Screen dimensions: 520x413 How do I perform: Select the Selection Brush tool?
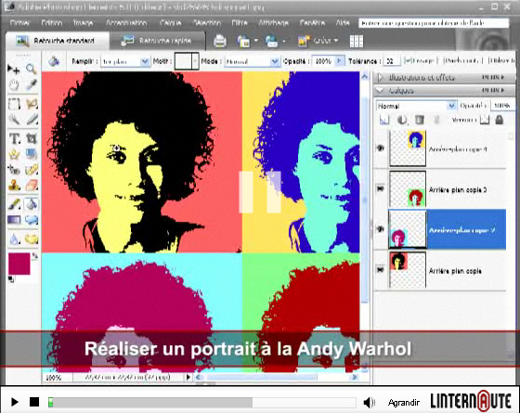coord(32,120)
